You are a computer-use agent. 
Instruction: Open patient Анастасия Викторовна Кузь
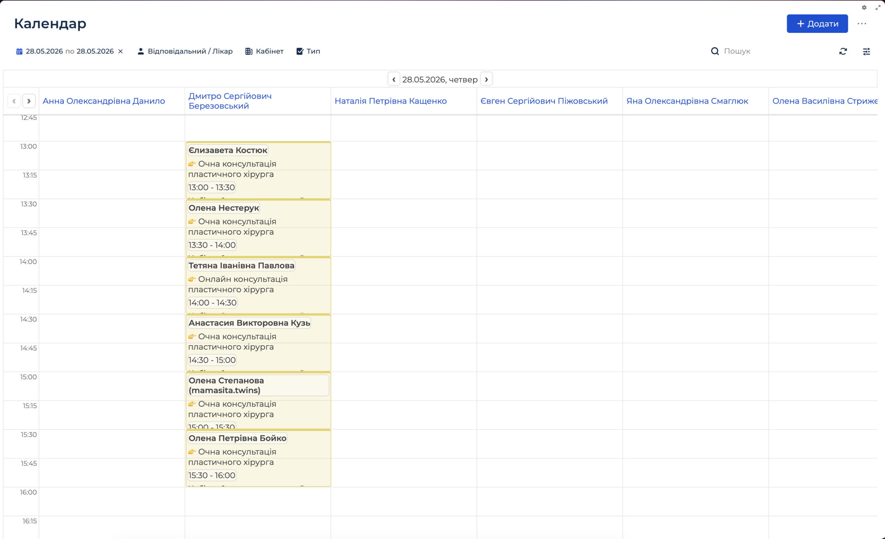249,323
